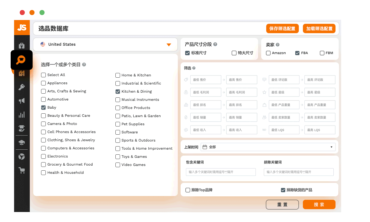370x222 pixels.
Task: Click the help icon beside 卖家
Action: point(278,44)
